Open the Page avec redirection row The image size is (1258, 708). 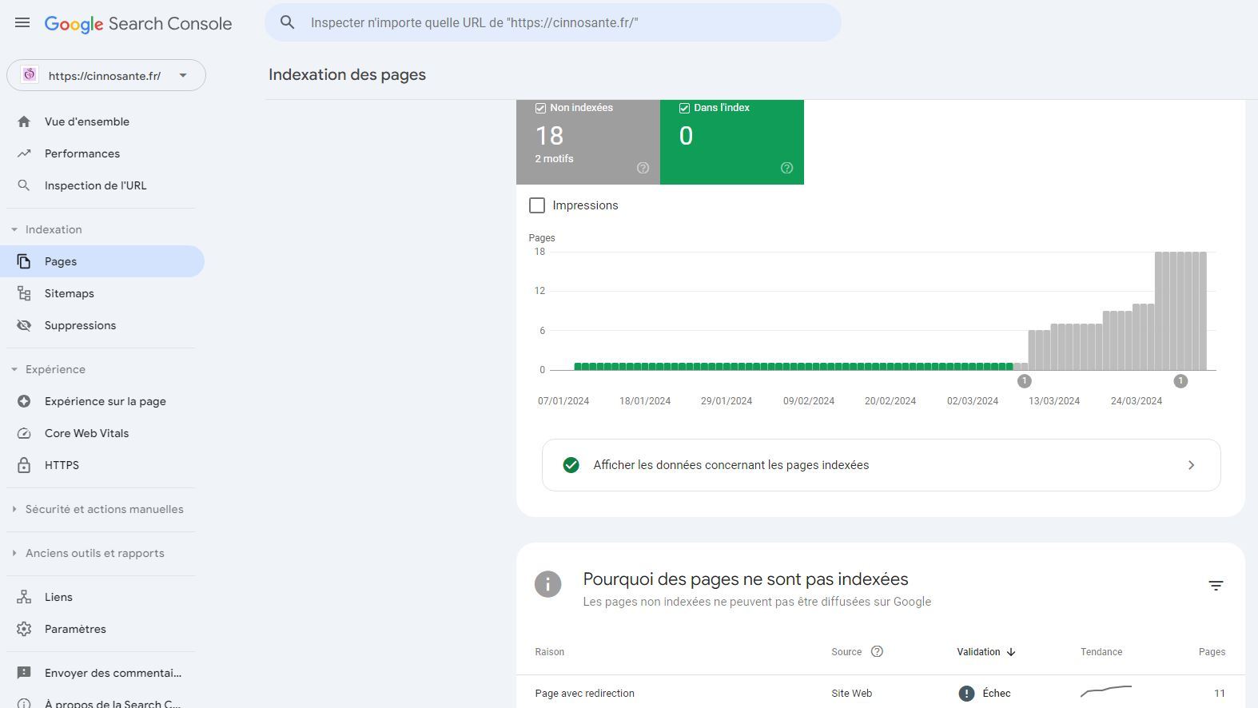point(585,693)
